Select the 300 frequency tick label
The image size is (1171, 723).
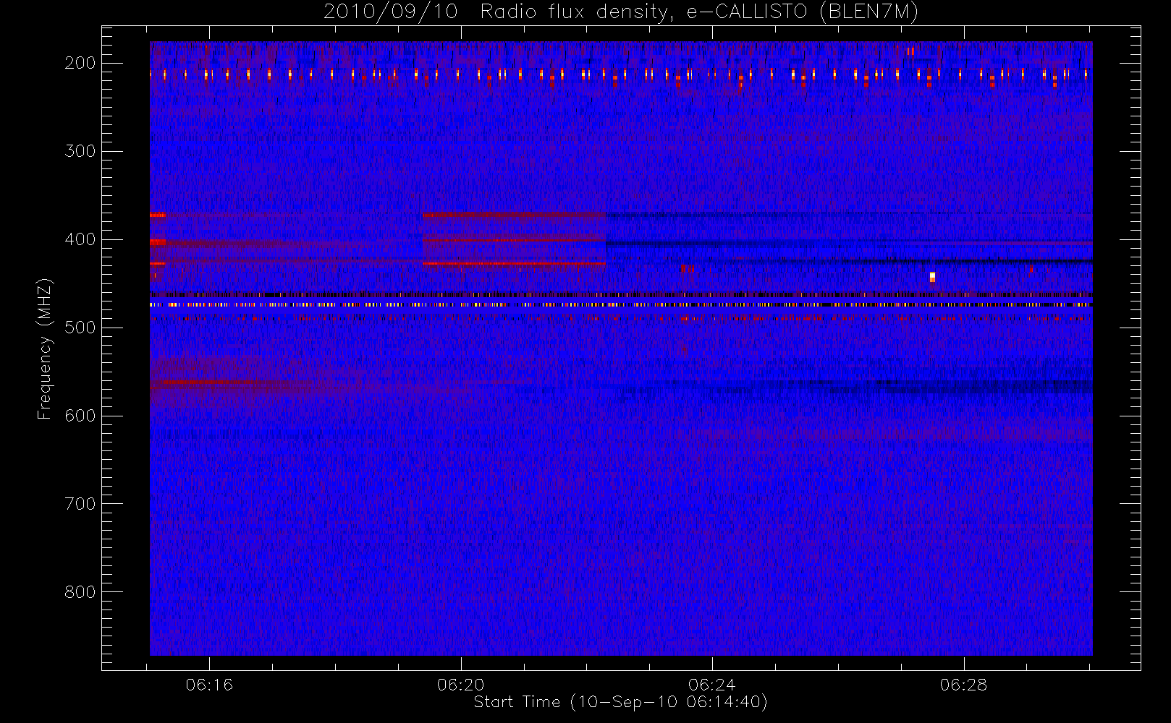pyautogui.click(x=80, y=151)
